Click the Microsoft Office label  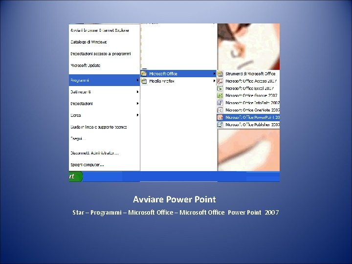[x=163, y=74]
